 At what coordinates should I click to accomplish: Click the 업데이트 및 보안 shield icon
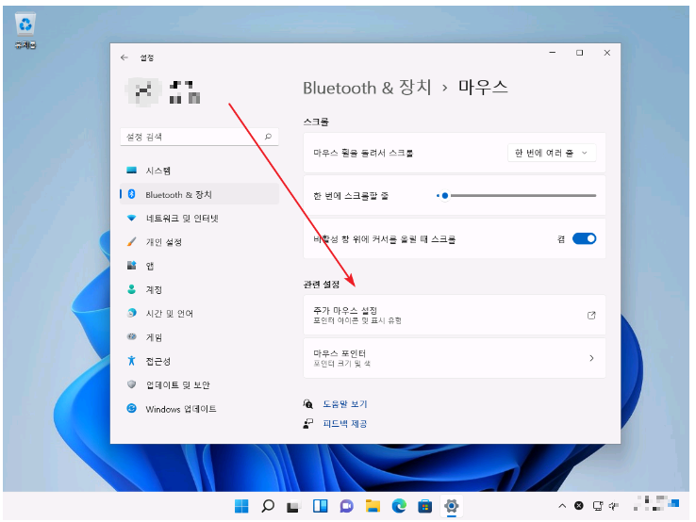click(x=131, y=384)
